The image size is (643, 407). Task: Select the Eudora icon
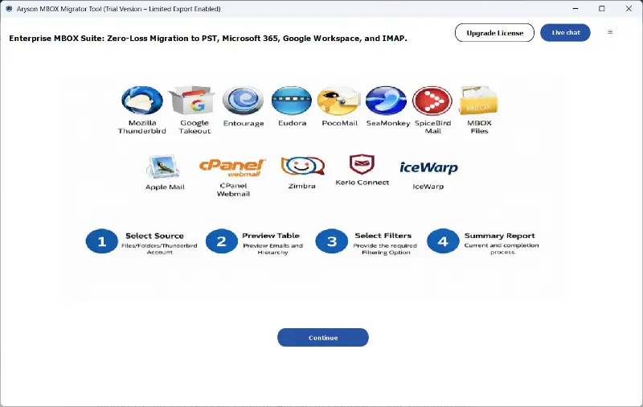[x=292, y=101]
